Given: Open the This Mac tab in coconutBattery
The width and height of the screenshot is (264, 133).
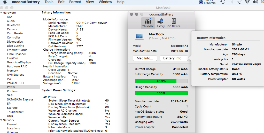Looking at the screenshot, I should click(x=148, y=23).
